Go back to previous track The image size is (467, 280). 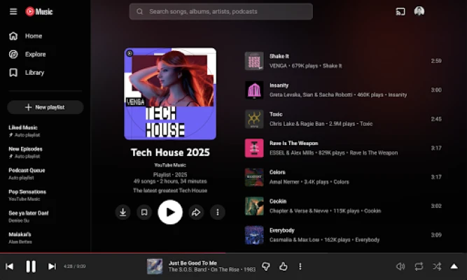pyautogui.click(x=10, y=266)
